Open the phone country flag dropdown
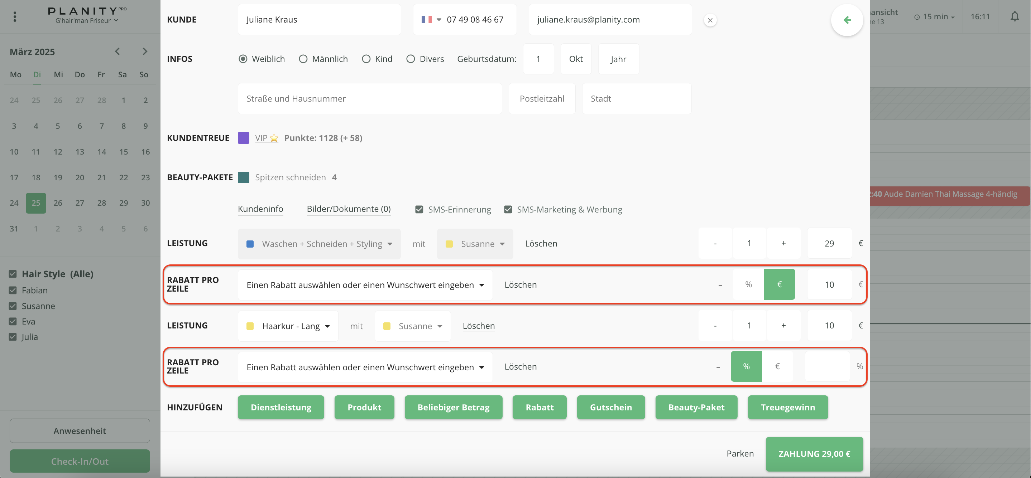1031x478 pixels. coord(431,20)
